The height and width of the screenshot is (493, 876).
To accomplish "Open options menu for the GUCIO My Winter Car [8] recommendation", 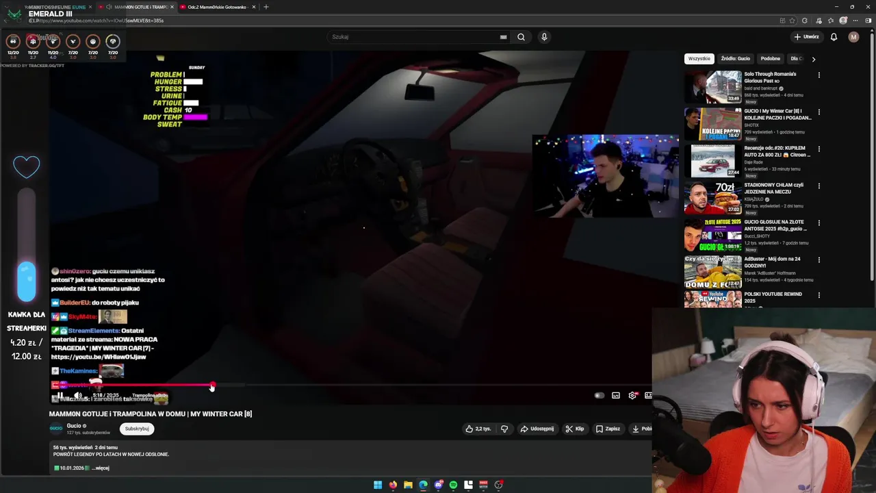I will click(x=819, y=112).
